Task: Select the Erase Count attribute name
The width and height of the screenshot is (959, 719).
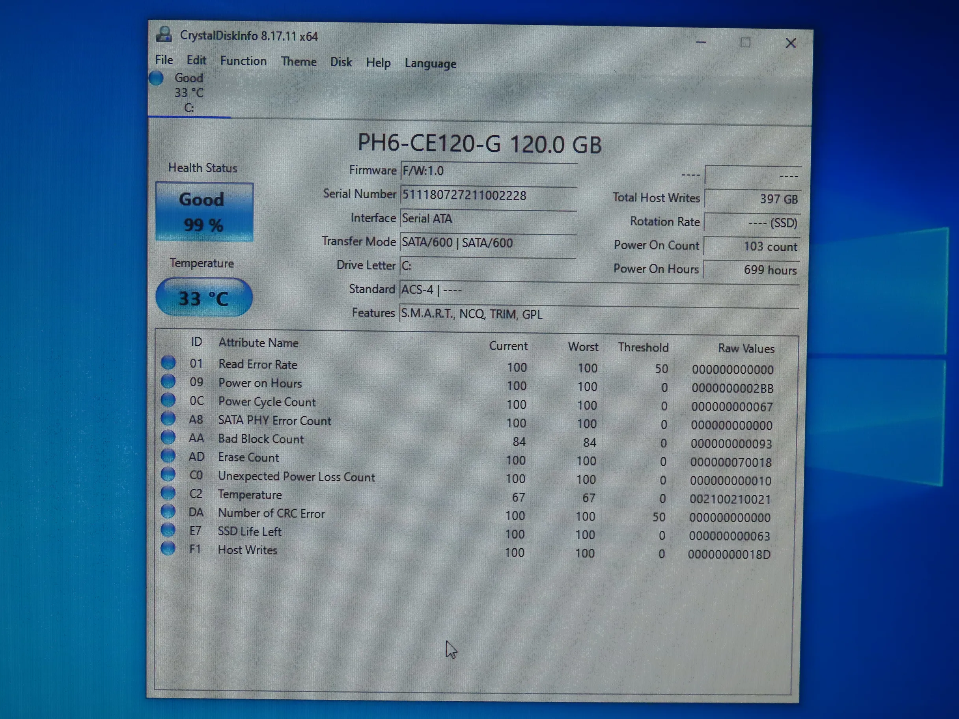Action: click(249, 458)
